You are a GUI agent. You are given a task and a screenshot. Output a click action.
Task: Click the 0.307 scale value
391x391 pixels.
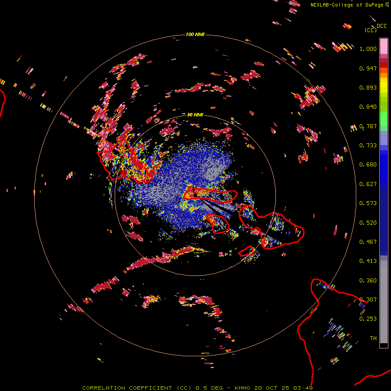click(x=368, y=299)
